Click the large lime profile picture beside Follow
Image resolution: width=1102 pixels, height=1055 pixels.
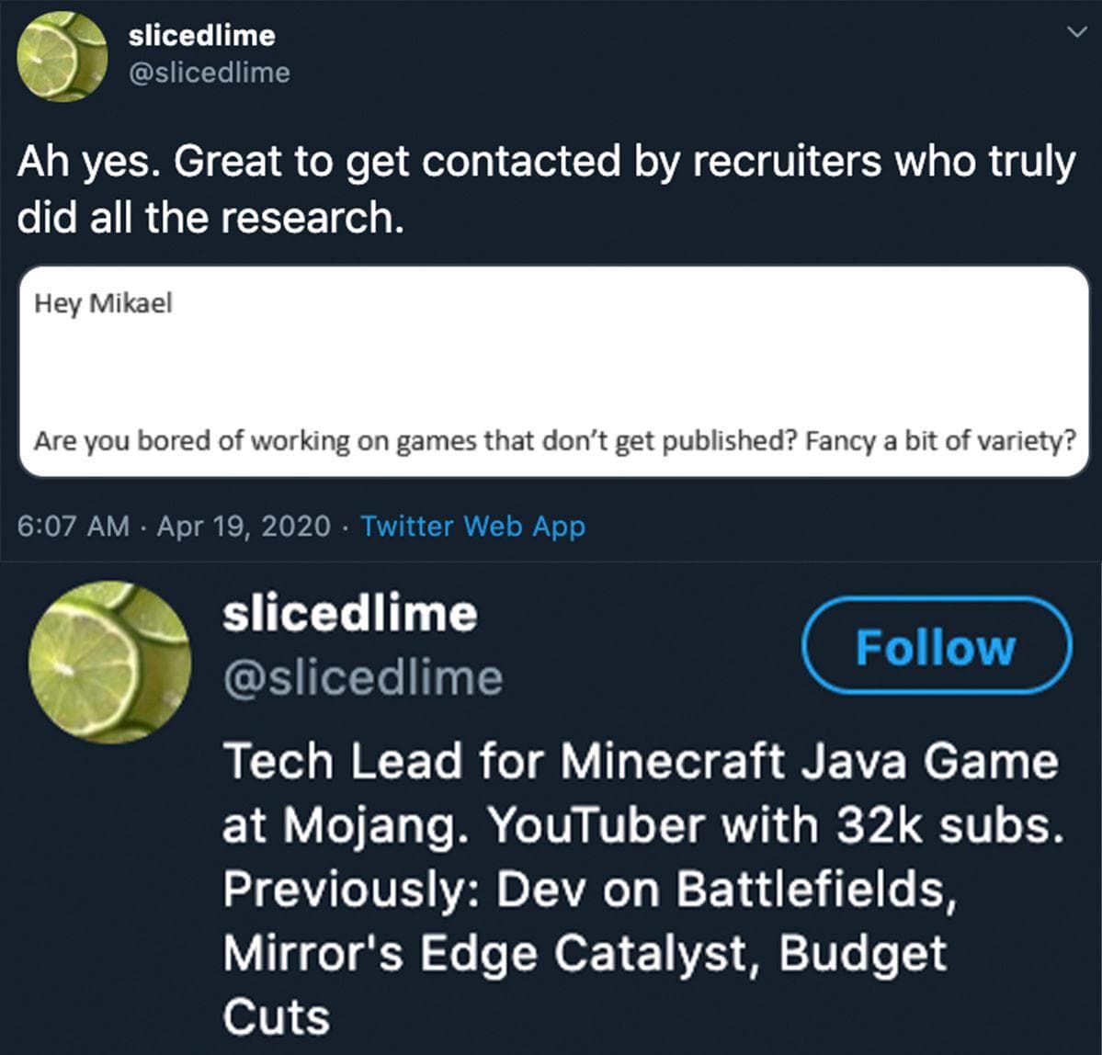109,662
